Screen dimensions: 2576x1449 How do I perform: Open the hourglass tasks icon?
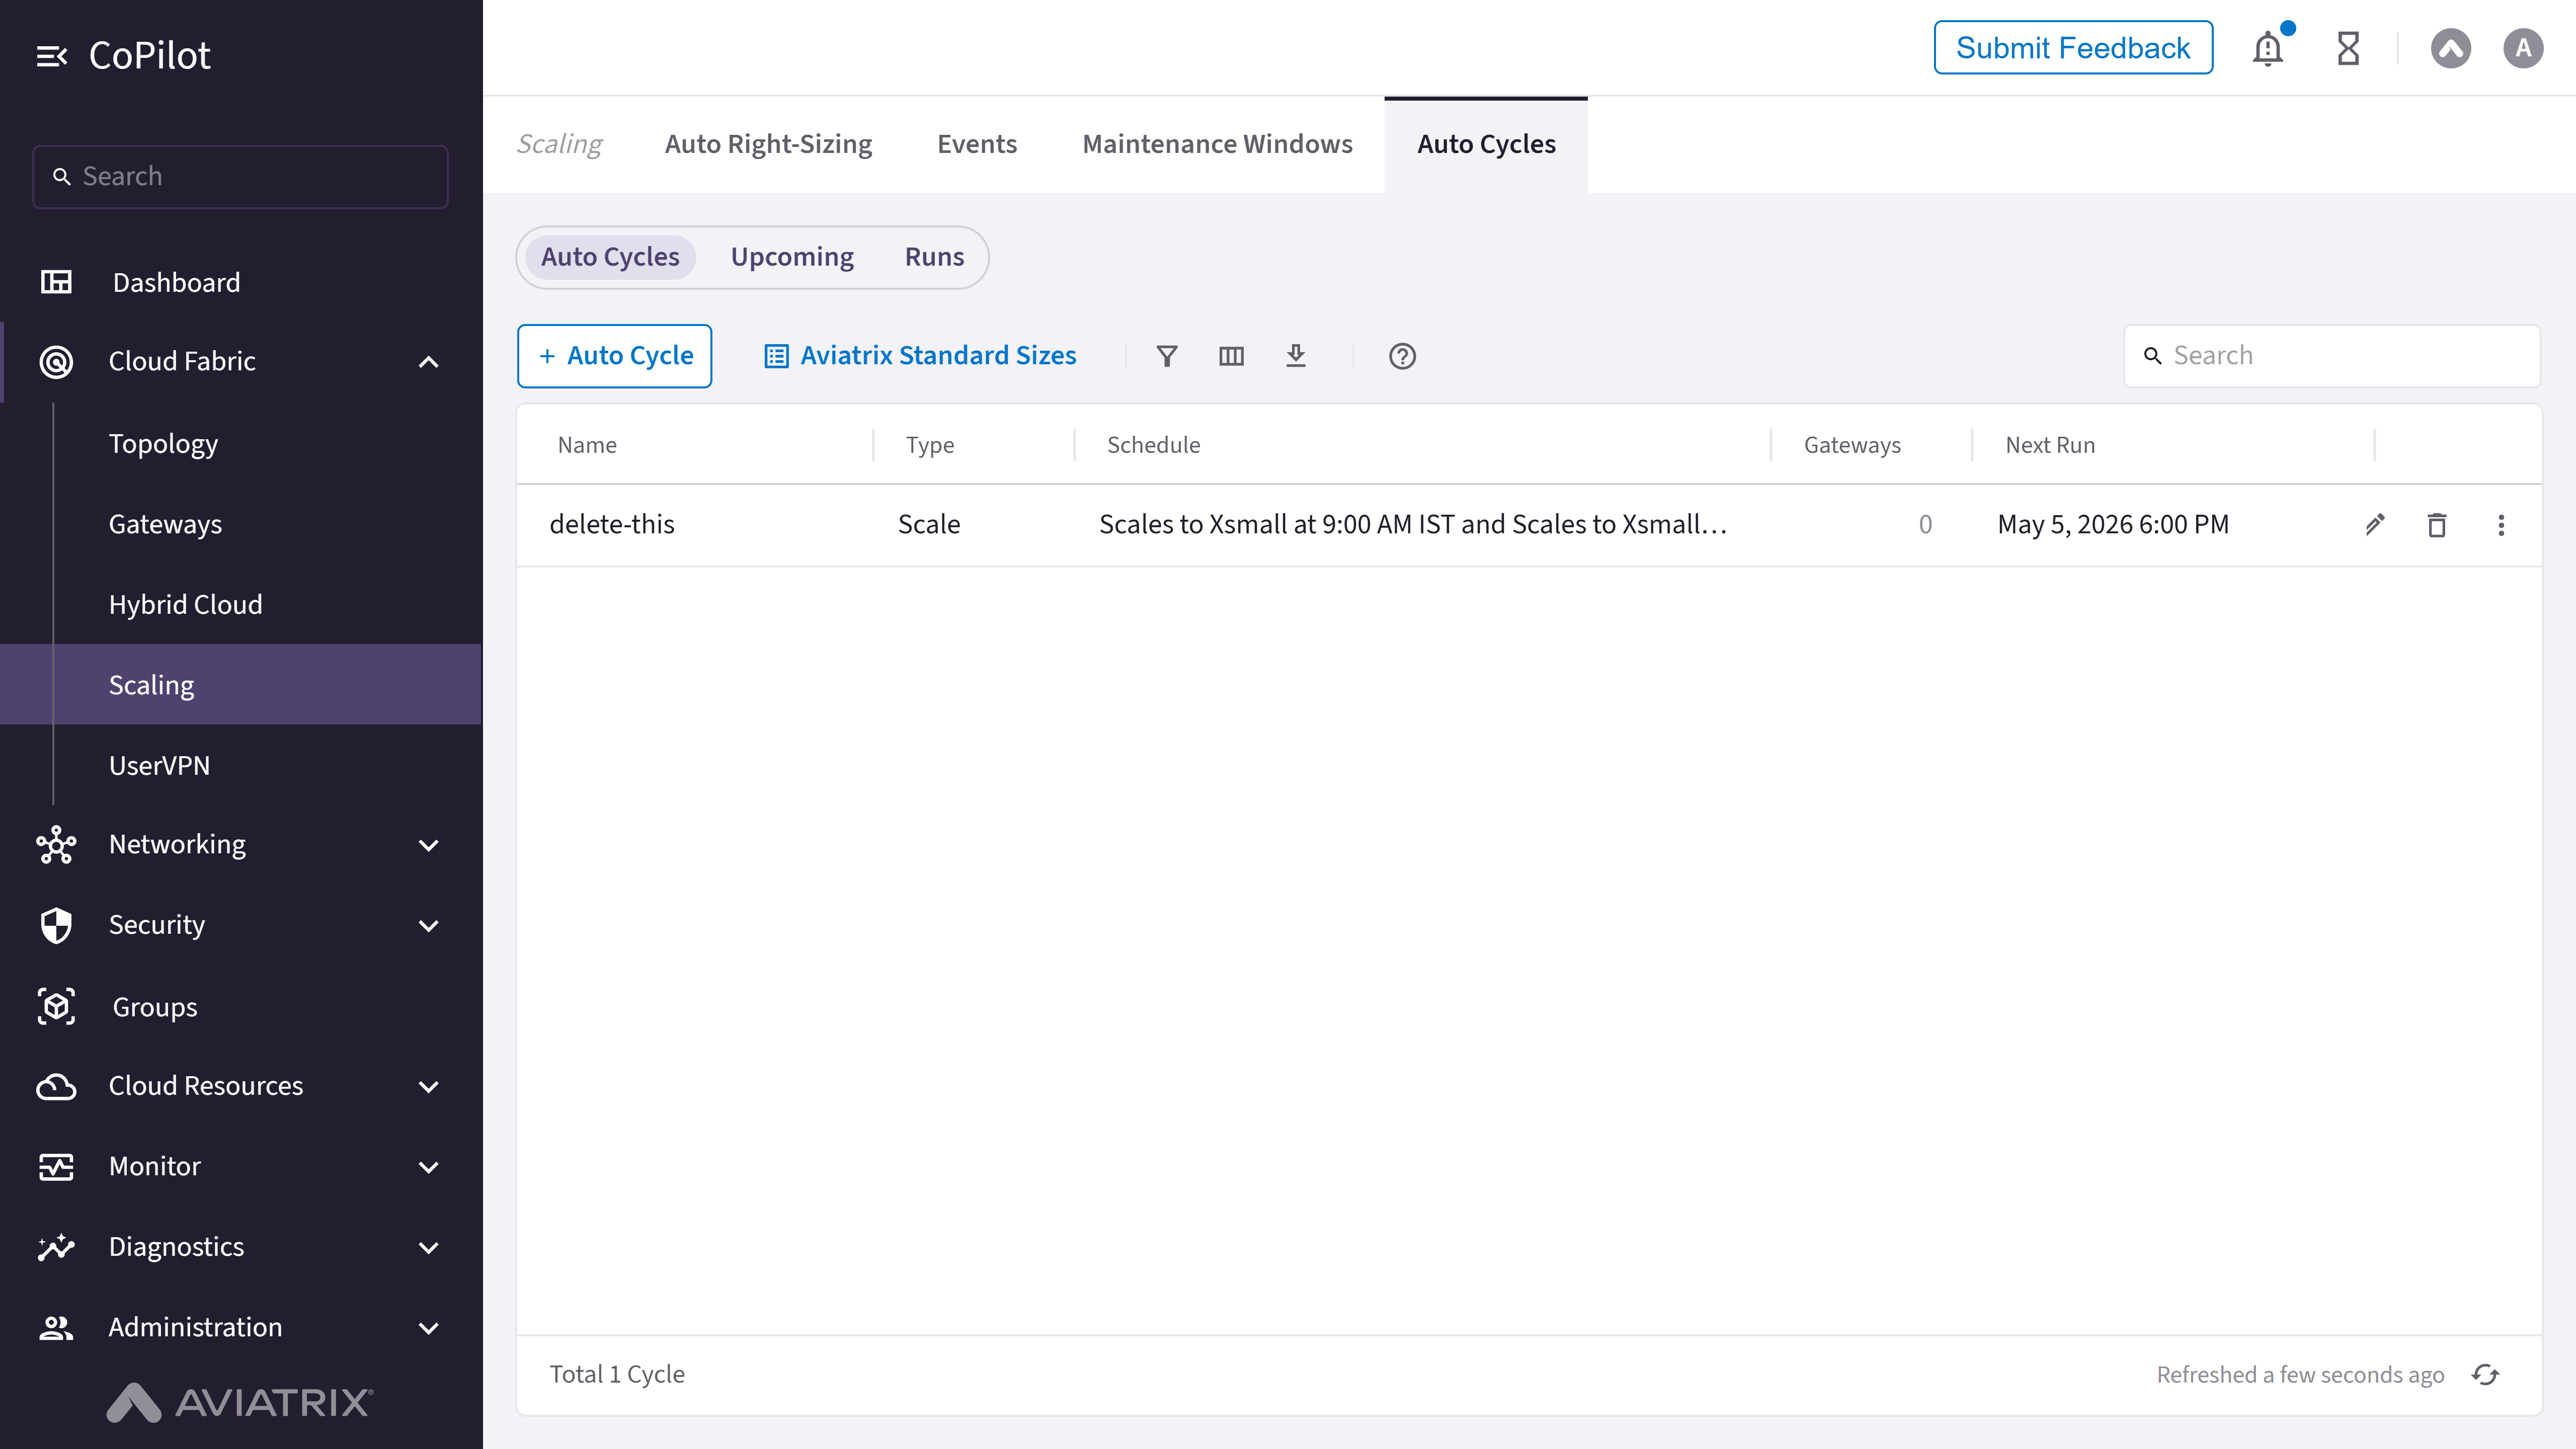click(x=2348, y=48)
